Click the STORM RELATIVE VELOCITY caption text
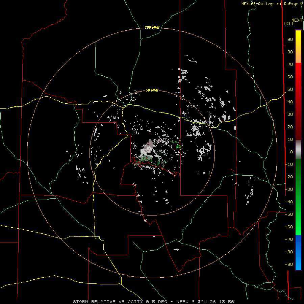This screenshot has width=304, height=304. (108, 302)
